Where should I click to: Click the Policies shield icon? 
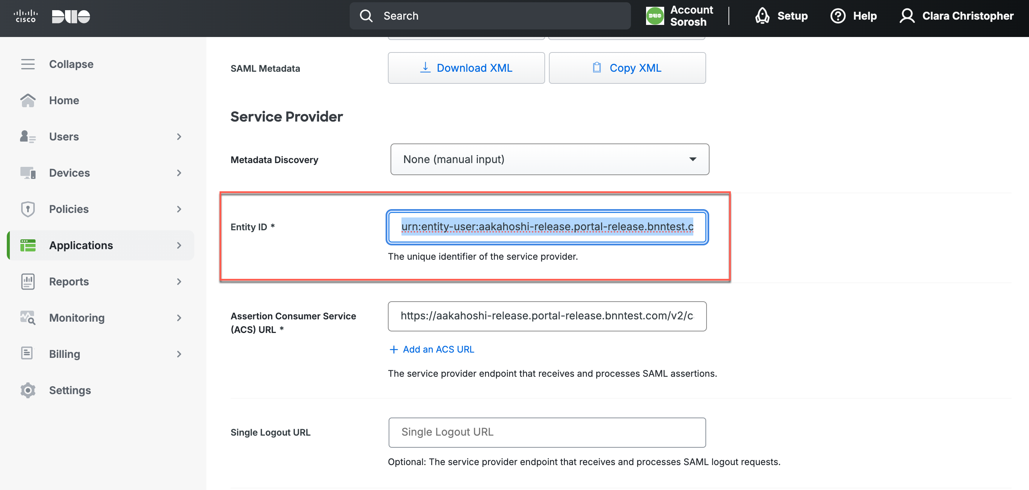[28, 209]
